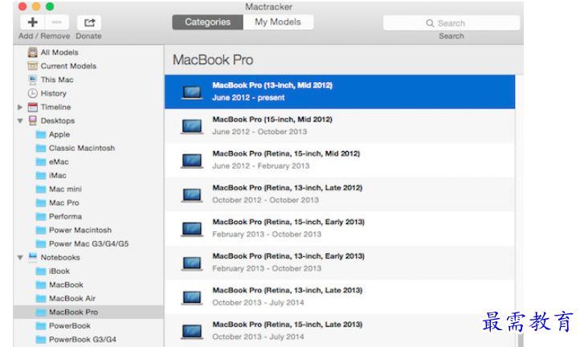Screen dimensions: 580x347
Task: Click thumbnail for Retina 15-inch Early 2013
Action: coord(192,229)
